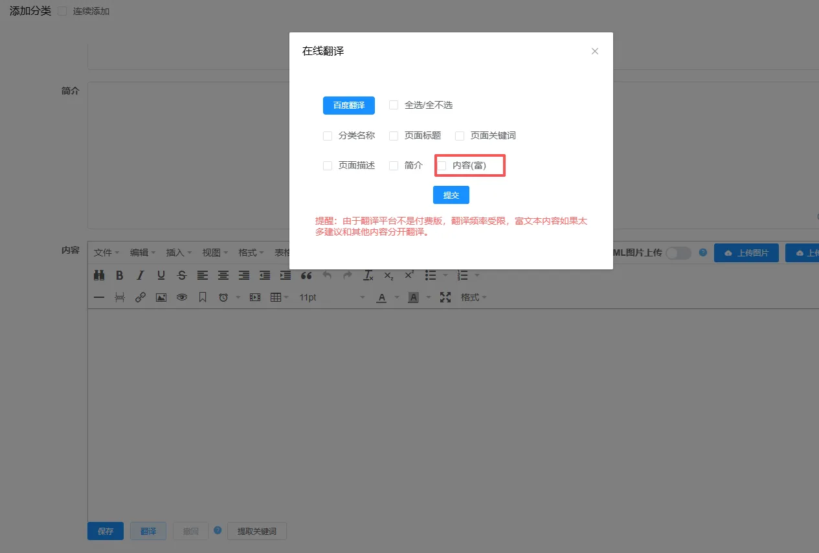This screenshot has width=819, height=553.
Task: Open the 文件 menu in the editor
Action: 107,253
